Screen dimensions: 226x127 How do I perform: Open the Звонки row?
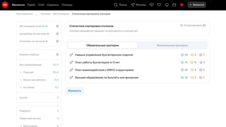click(39, 98)
